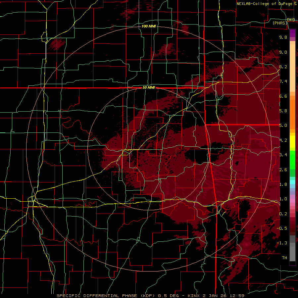
Task: Click the DKD label above the legend
Action: (291, 20)
